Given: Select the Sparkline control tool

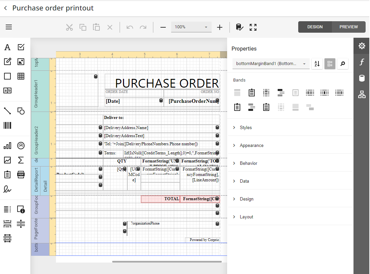Looking at the screenshot, I should tap(7, 160).
